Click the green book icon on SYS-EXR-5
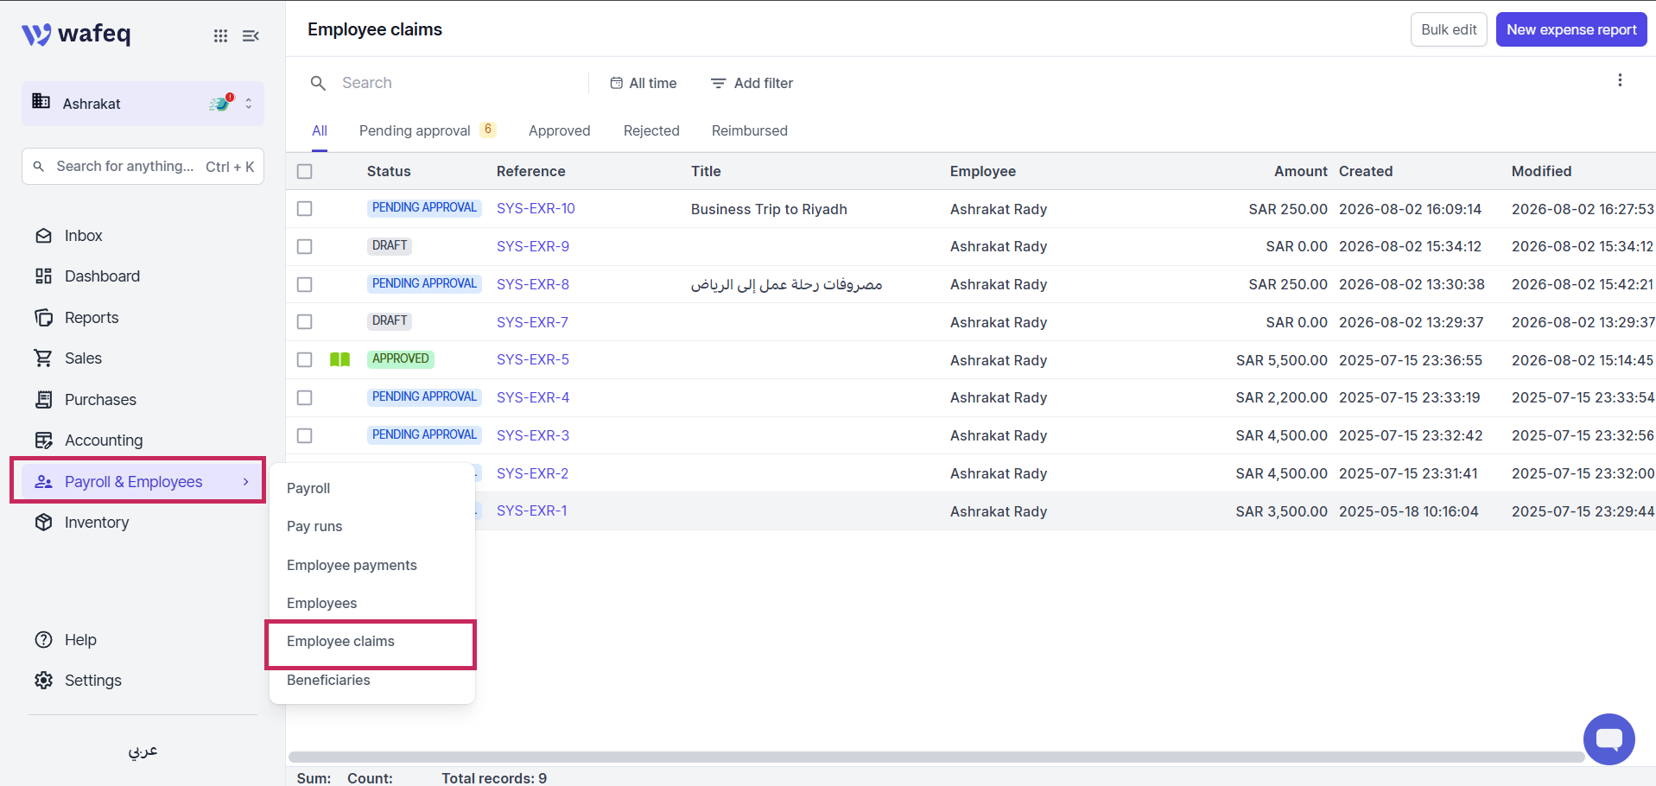This screenshot has width=1656, height=786. tap(339, 359)
